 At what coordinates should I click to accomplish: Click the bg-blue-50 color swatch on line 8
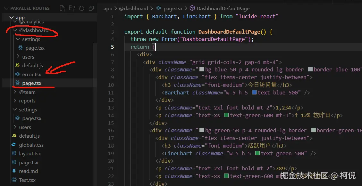tap(202, 69)
